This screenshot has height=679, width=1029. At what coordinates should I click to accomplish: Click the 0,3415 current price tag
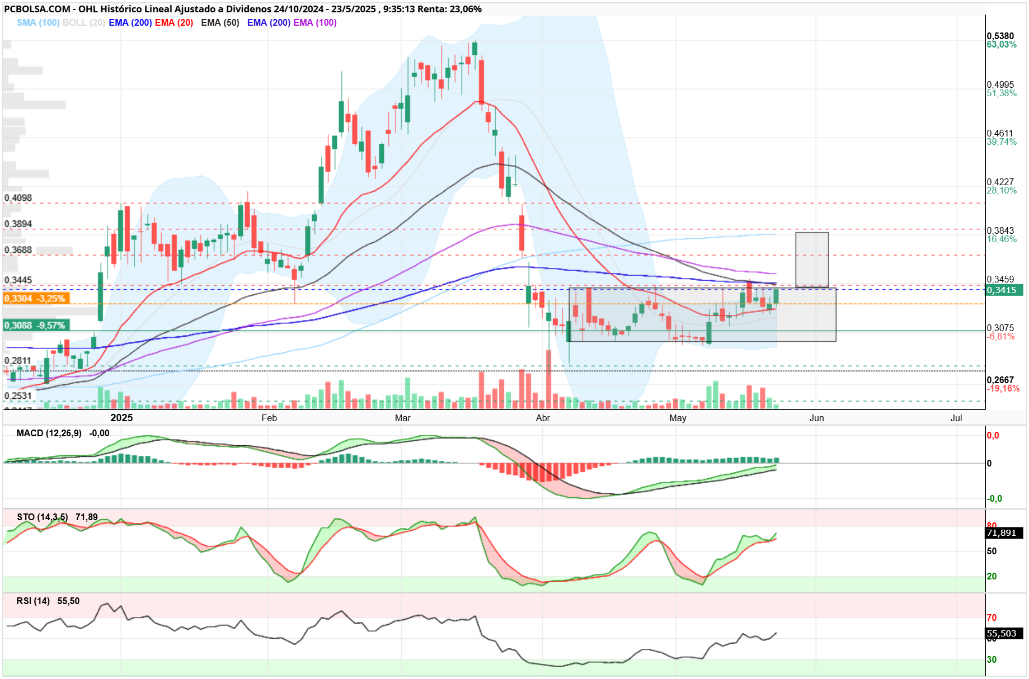(x=1004, y=290)
